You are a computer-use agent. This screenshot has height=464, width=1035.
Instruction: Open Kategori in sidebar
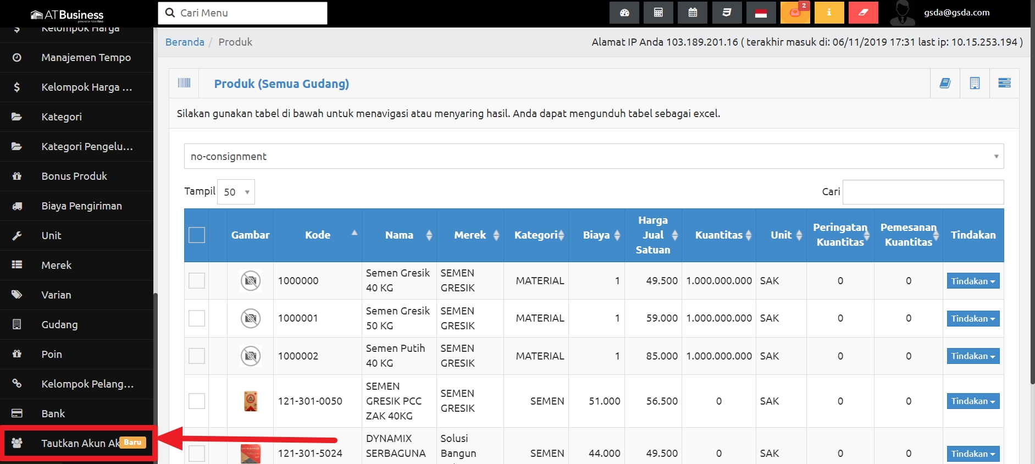pyautogui.click(x=76, y=117)
